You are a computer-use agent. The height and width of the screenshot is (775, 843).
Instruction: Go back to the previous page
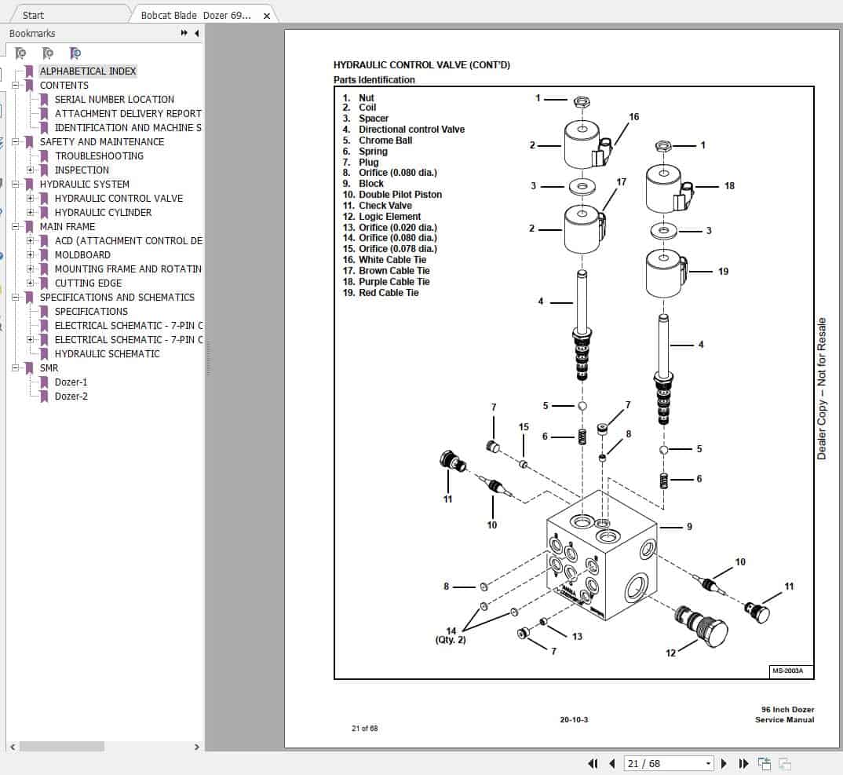pyautogui.click(x=612, y=762)
